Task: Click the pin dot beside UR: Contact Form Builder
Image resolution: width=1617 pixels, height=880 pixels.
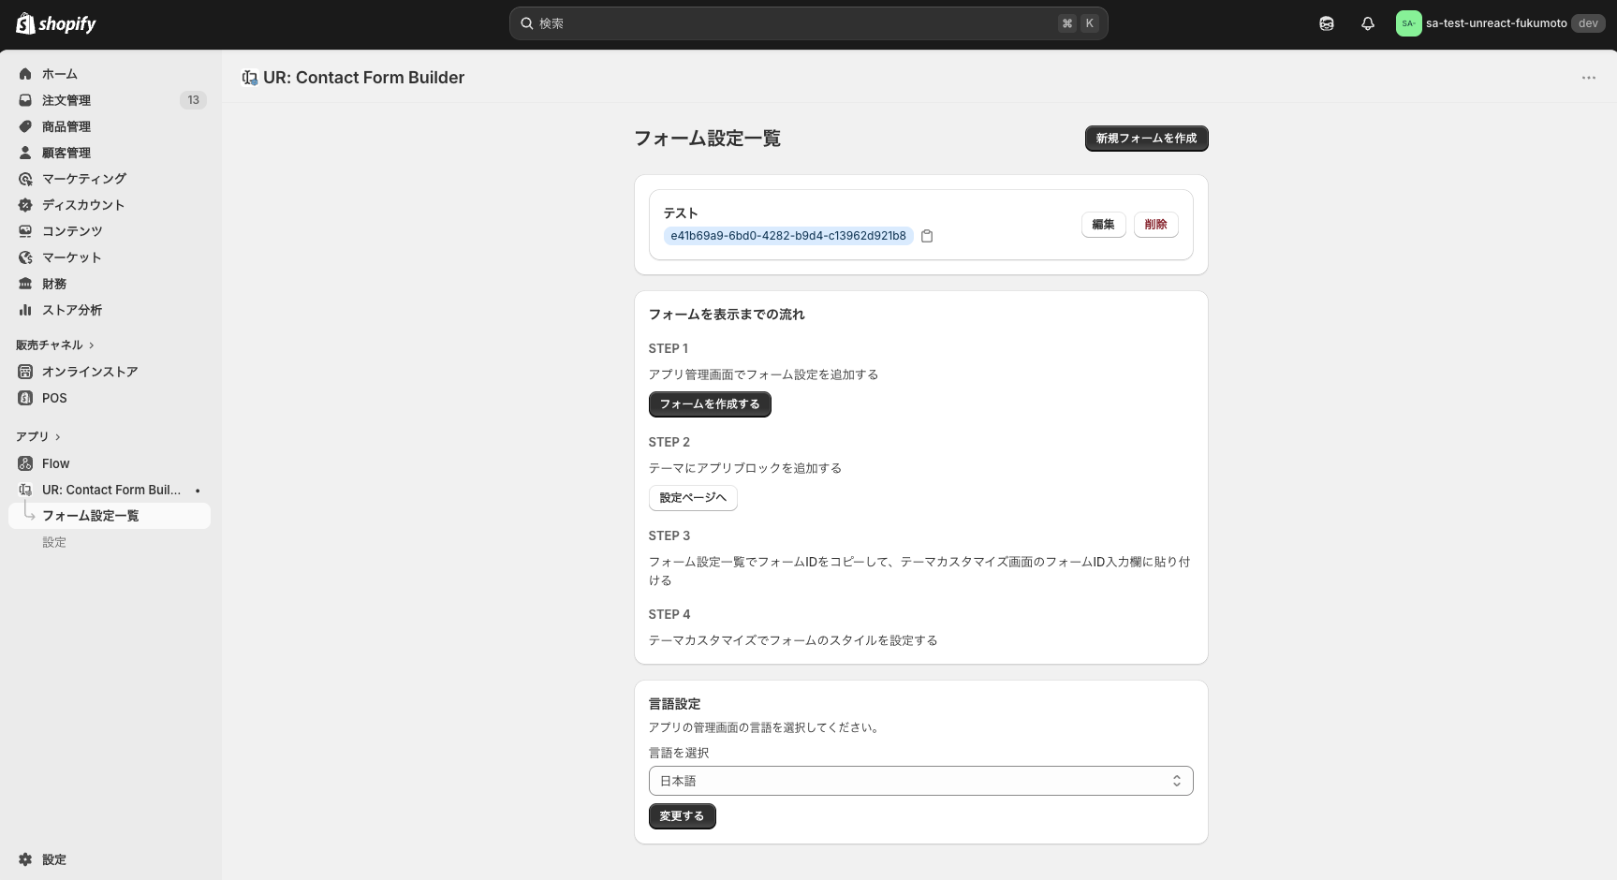Action: tap(198, 491)
